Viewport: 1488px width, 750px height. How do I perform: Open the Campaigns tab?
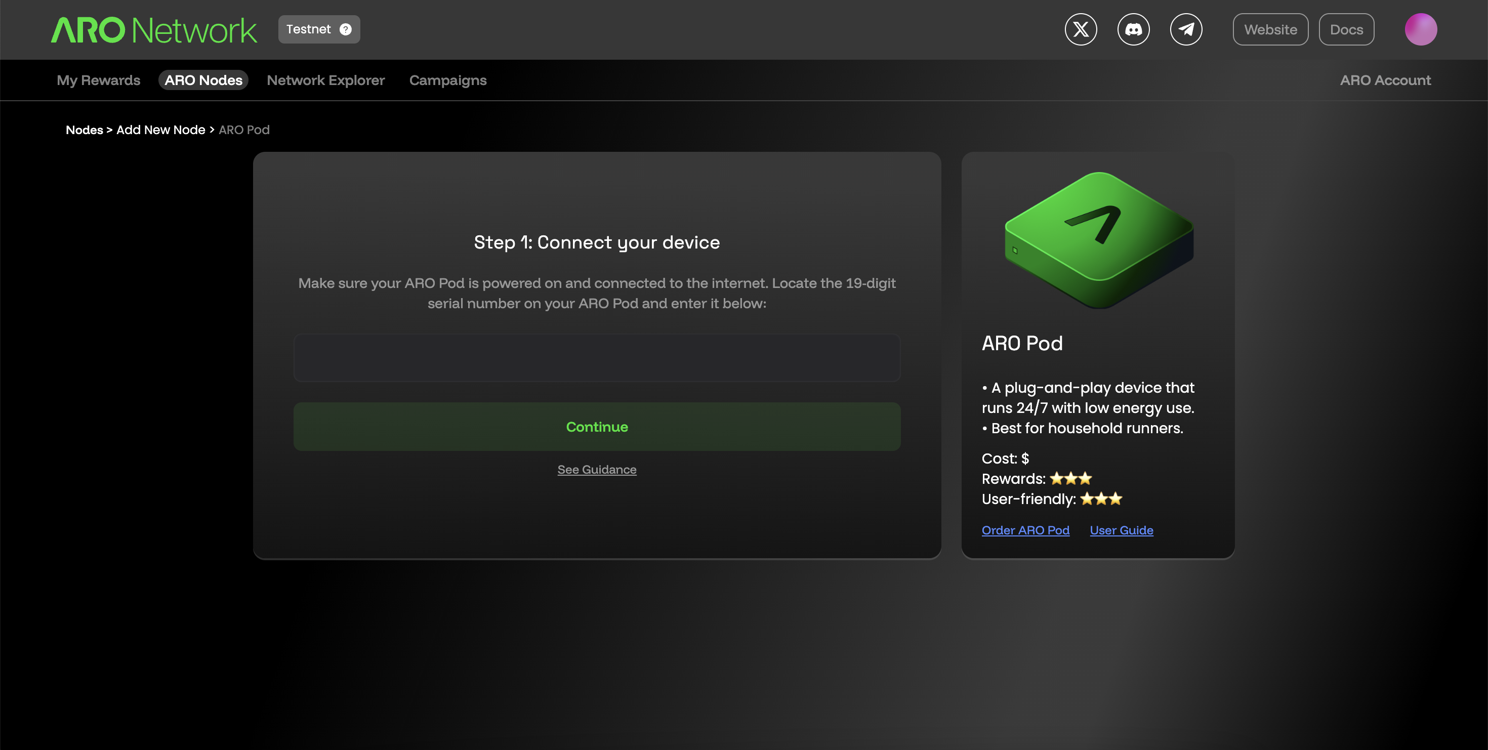(448, 80)
